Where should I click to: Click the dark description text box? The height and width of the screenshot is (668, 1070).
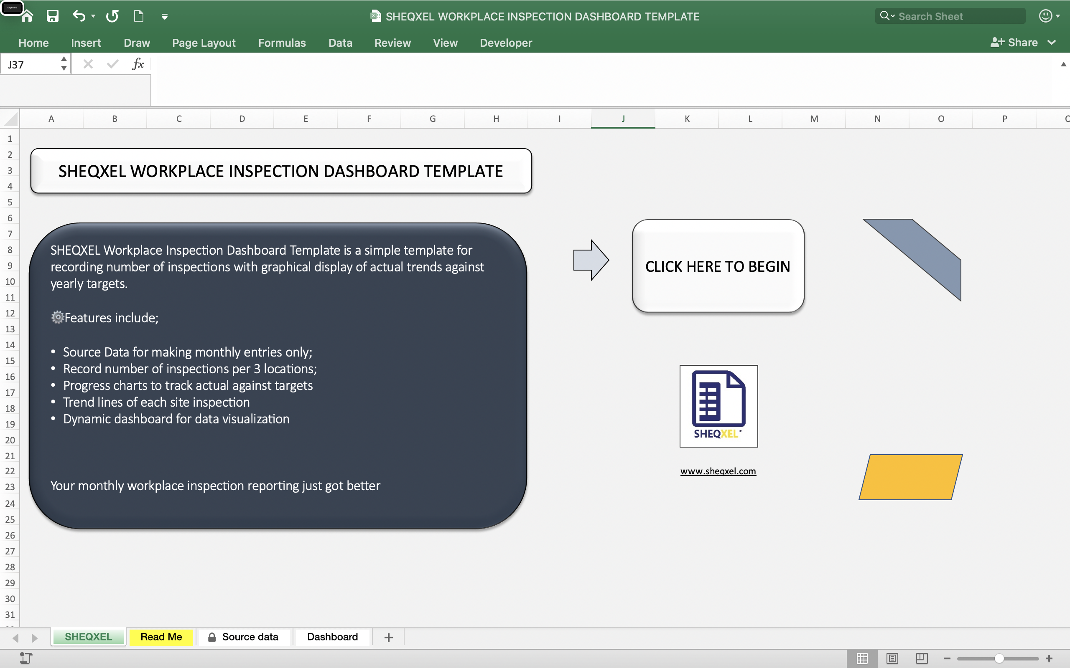pyautogui.click(x=278, y=376)
